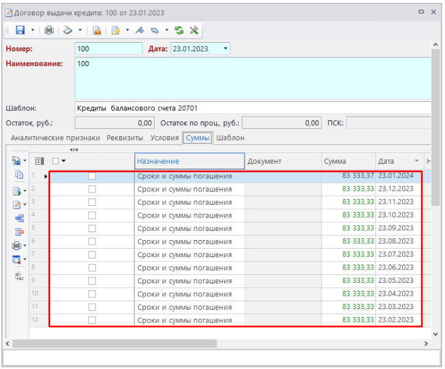Open the Дата date picker dropdown

click(x=224, y=48)
